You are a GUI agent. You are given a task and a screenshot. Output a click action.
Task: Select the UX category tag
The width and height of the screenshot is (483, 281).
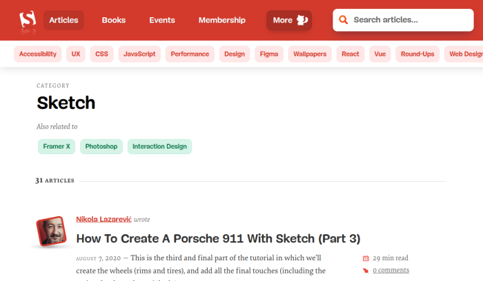tap(76, 54)
